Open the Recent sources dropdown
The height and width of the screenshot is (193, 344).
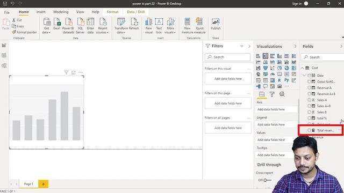(102, 26)
